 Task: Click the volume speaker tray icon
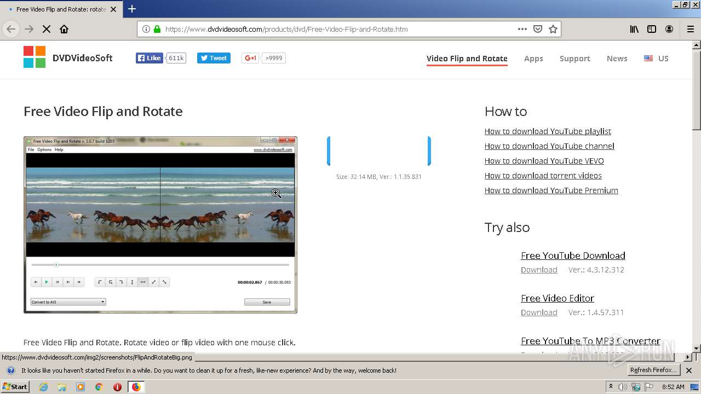[x=623, y=387]
